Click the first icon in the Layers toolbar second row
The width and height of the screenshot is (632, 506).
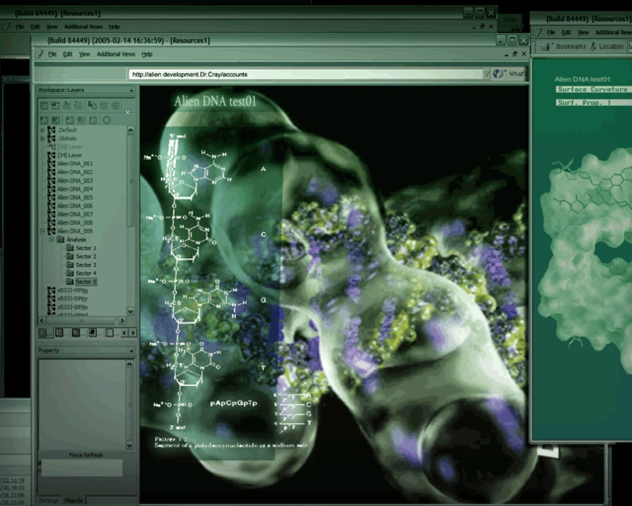click(44, 120)
